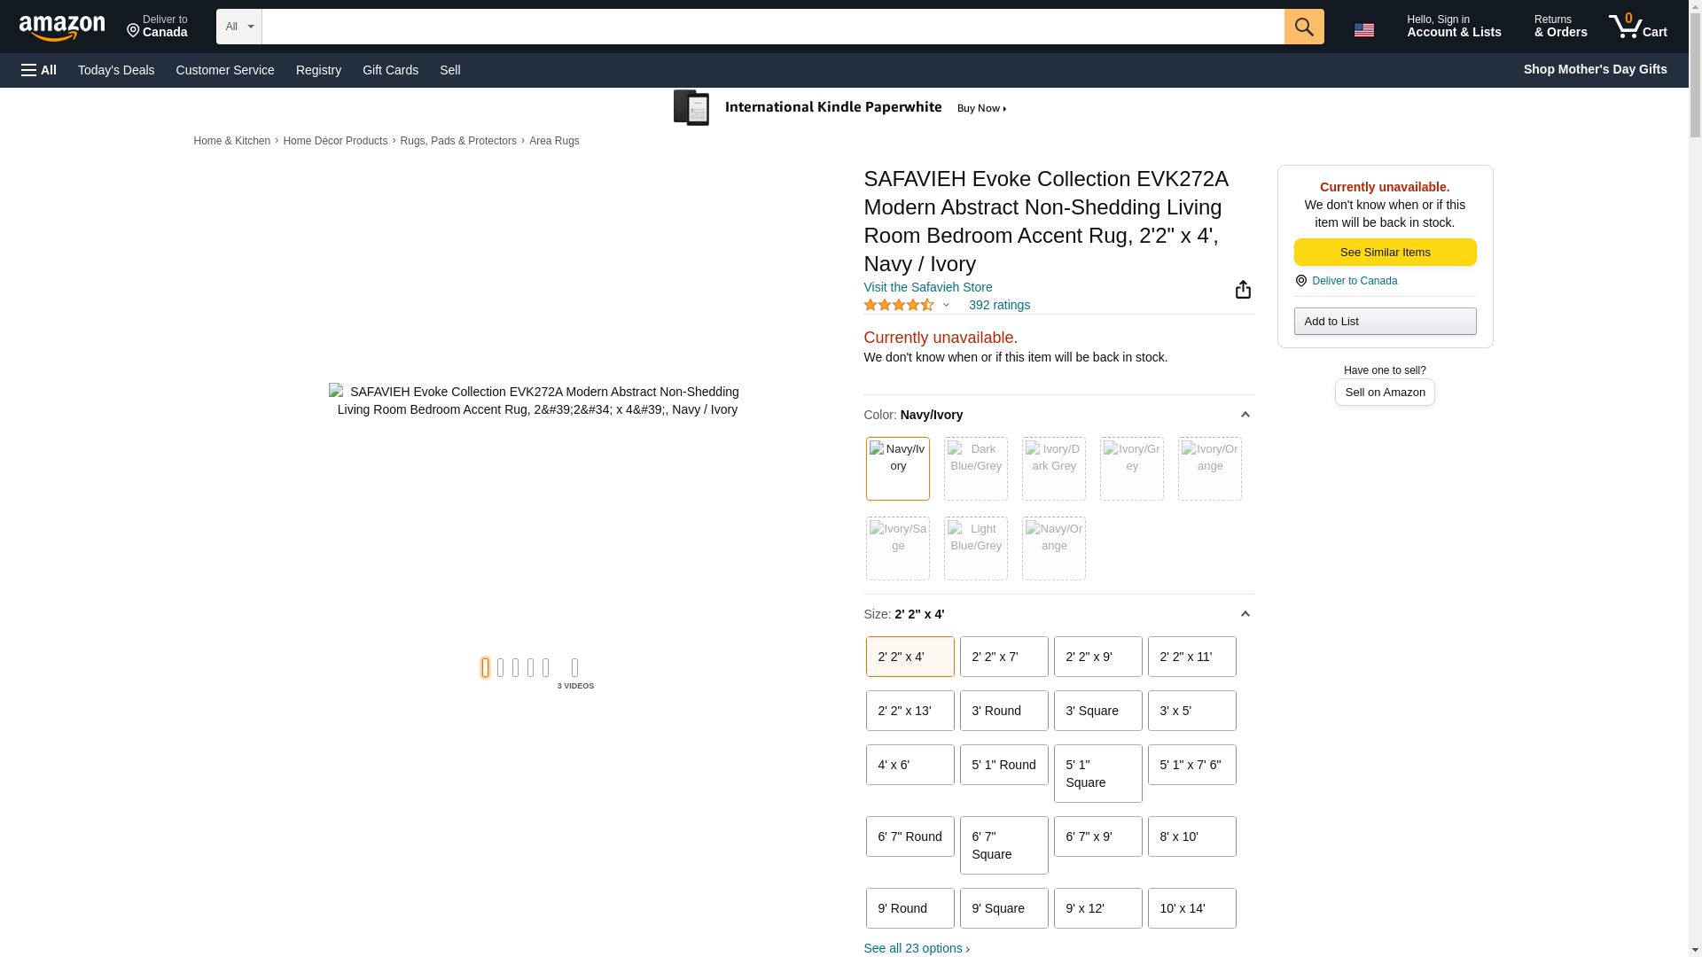This screenshot has height=957, width=1702.
Task: Choose the 8' x 10' size option
Action: pos(1191,836)
